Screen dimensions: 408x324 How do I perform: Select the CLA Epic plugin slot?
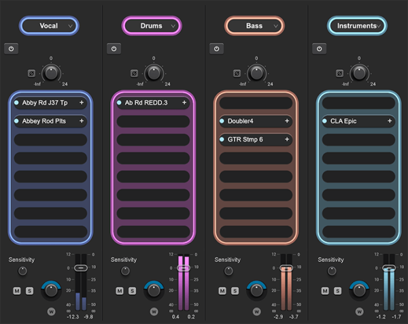(x=358, y=121)
